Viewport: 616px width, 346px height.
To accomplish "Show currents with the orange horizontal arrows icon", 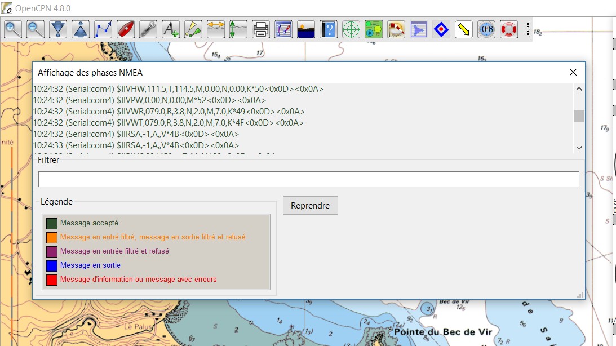I will [x=216, y=29].
